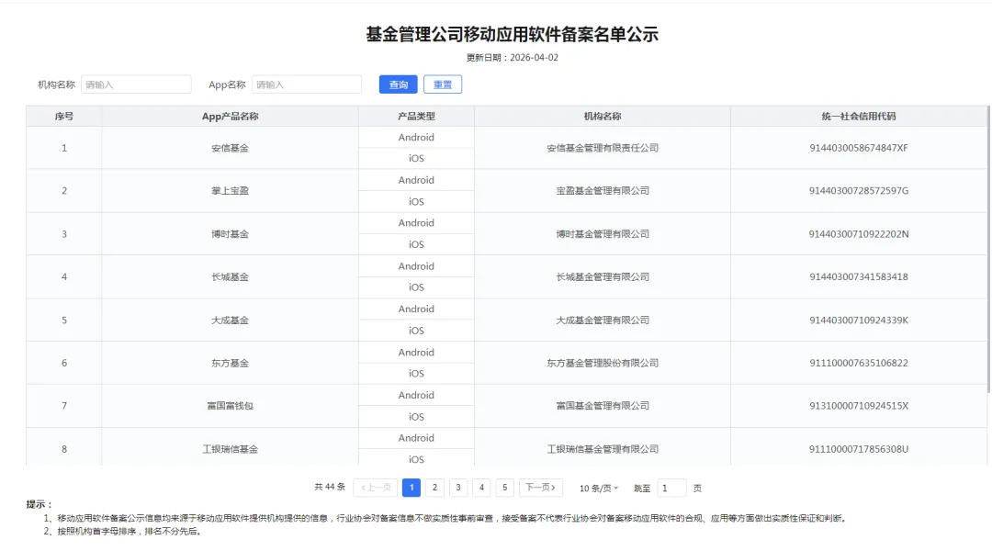Screen dimensions: 992x551
Task: Click row number 5 cell
Action: point(64,320)
